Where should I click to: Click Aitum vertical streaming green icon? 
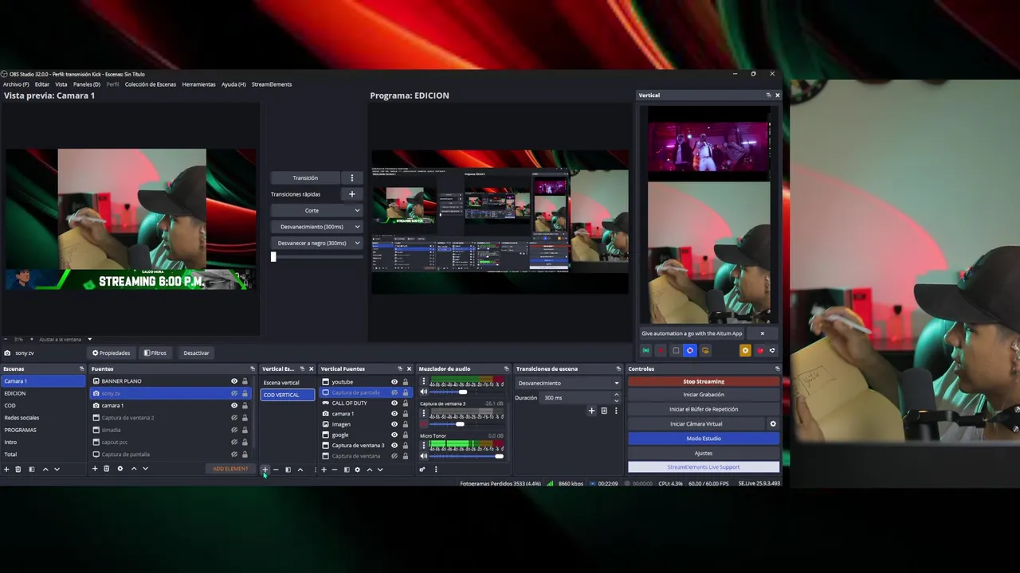[x=646, y=350]
